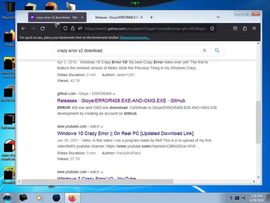Open the Windows Start orb
270x203 pixels.
[x=7, y=198]
